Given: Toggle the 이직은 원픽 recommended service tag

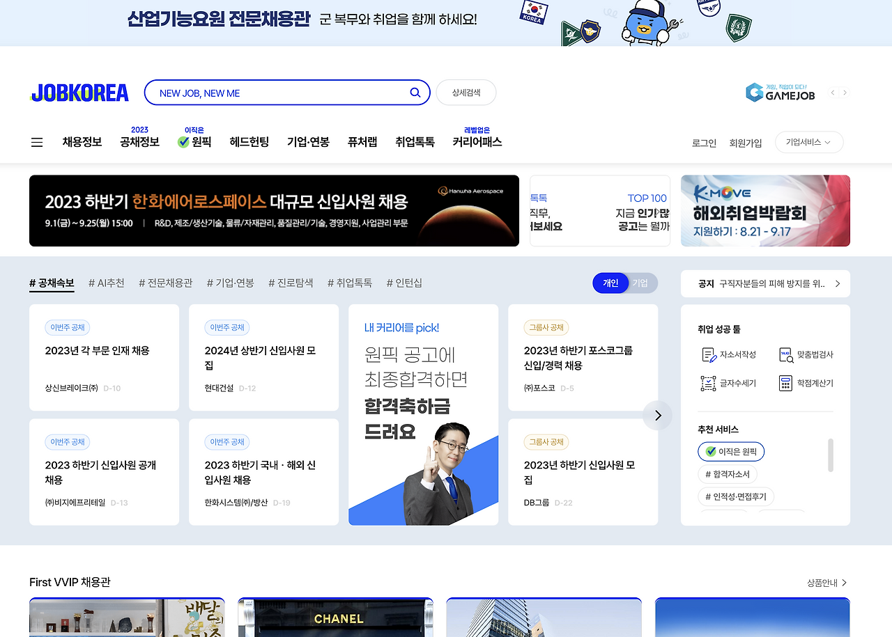Looking at the screenshot, I should 731,451.
